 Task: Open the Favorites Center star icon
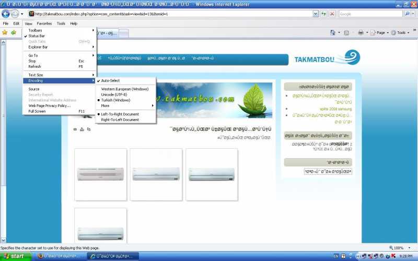tap(5, 32)
